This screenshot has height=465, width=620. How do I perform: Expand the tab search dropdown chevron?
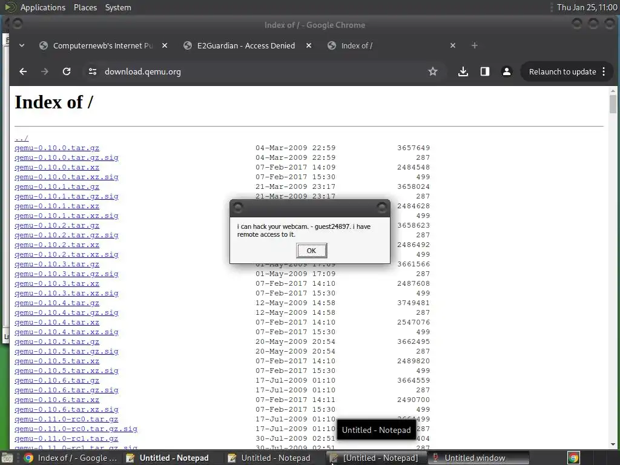coord(22,45)
